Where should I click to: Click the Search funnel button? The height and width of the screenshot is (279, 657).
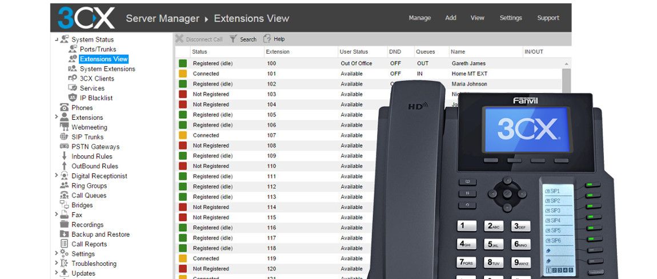coord(243,39)
